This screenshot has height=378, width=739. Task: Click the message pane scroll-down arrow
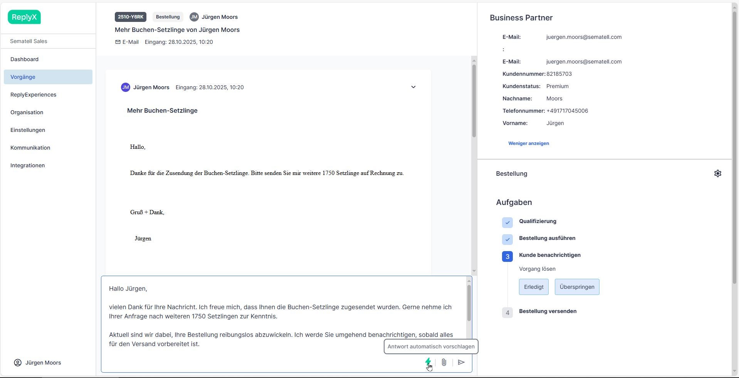[x=474, y=271]
